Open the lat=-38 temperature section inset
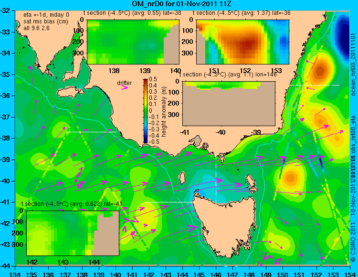358x277 pixels. point(133,42)
